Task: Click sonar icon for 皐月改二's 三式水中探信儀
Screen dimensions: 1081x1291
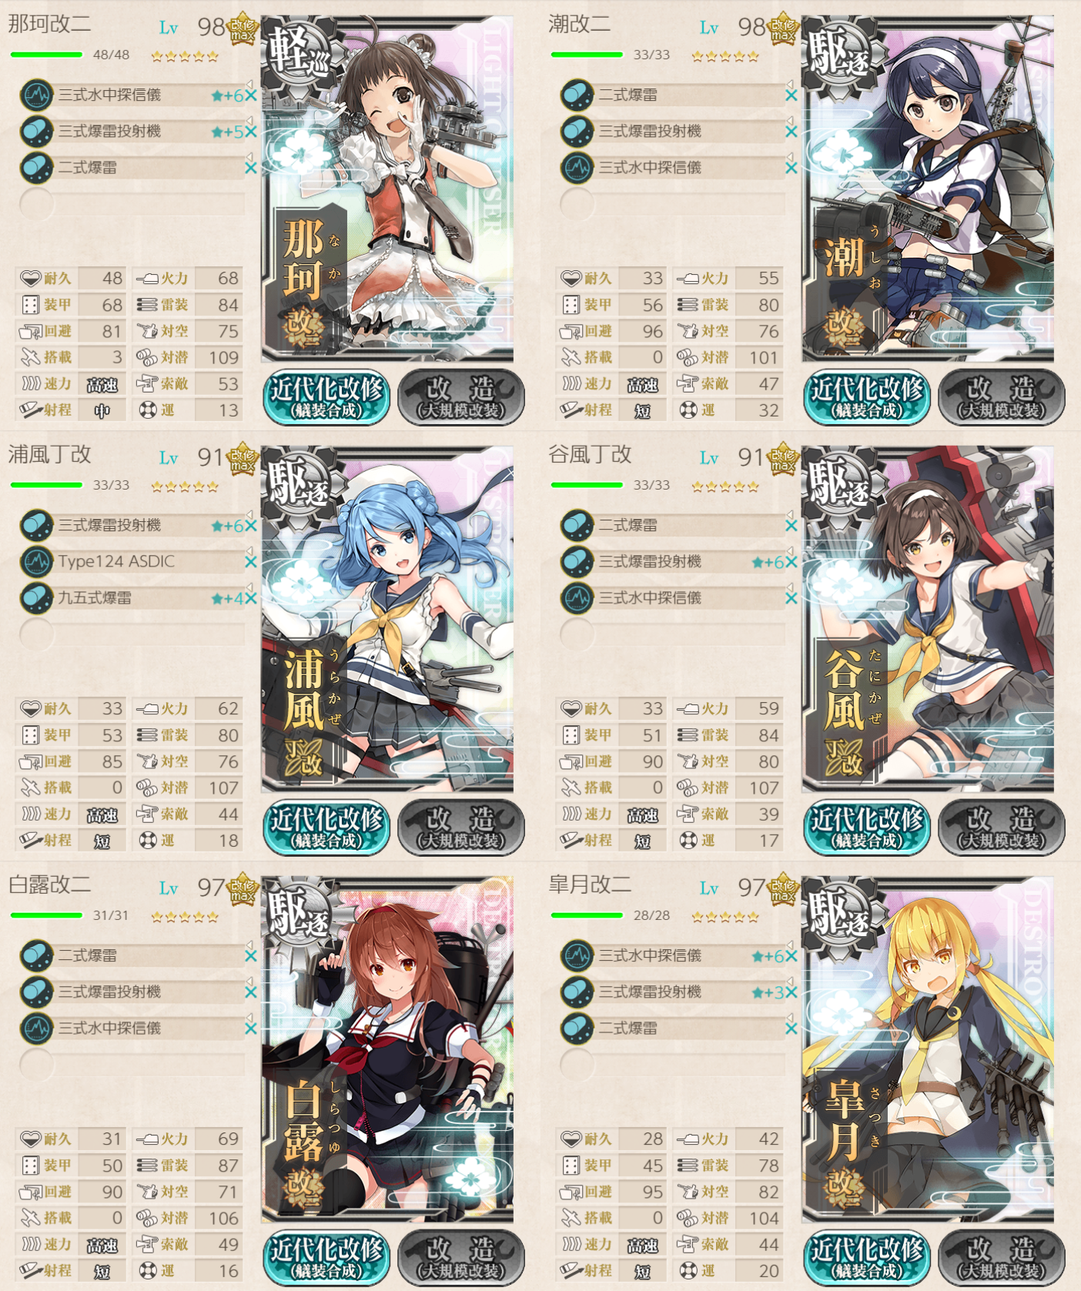Action: tap(577, 956)
